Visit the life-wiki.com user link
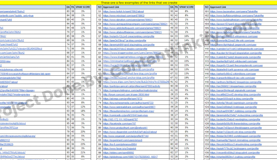The image size is (277, 160). 232,41
